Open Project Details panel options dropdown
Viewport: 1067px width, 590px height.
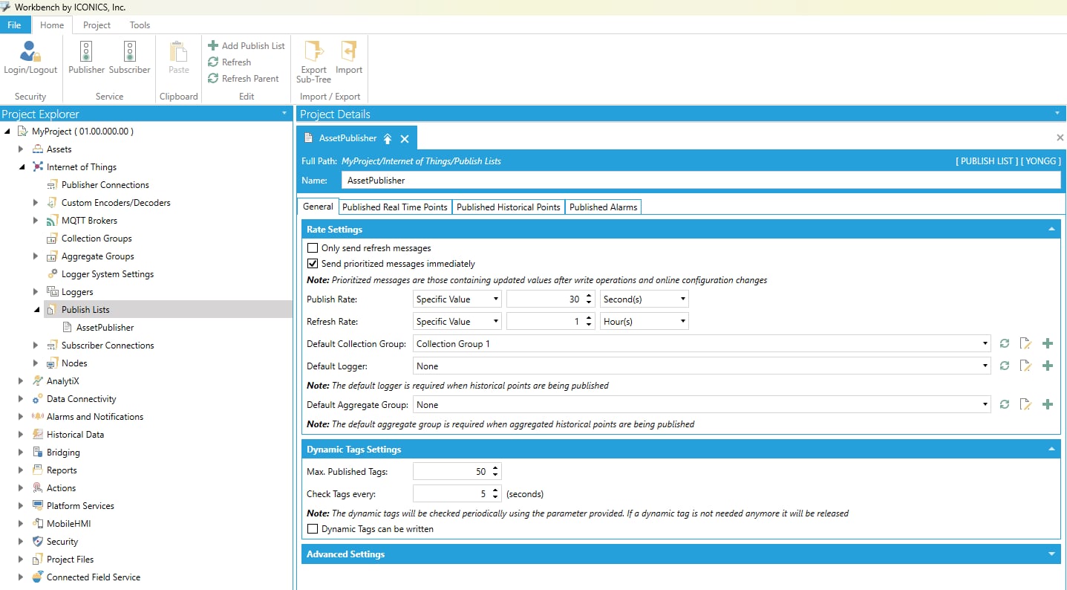[x=1057, y=114]
